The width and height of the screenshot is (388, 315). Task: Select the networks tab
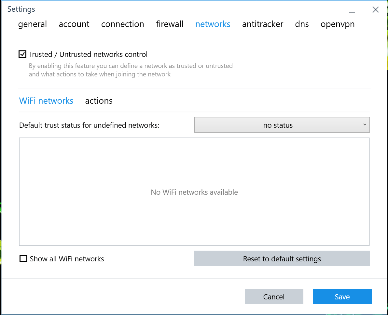[213, 24]
